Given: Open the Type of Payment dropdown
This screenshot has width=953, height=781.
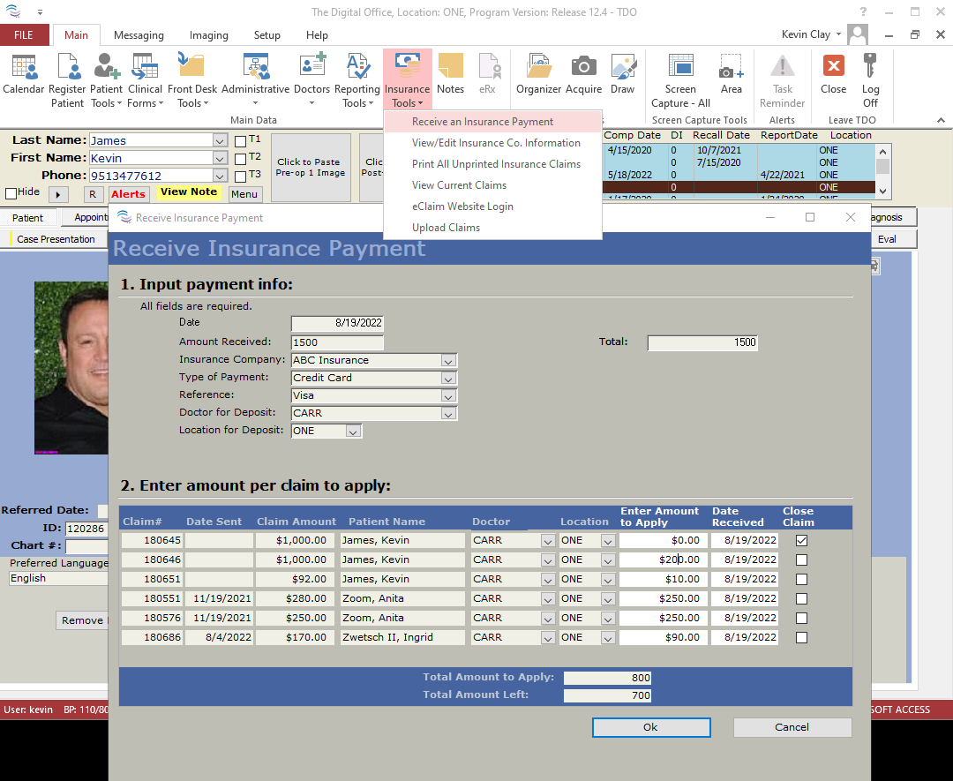Looking at the screenshot, I should (448, 378).
